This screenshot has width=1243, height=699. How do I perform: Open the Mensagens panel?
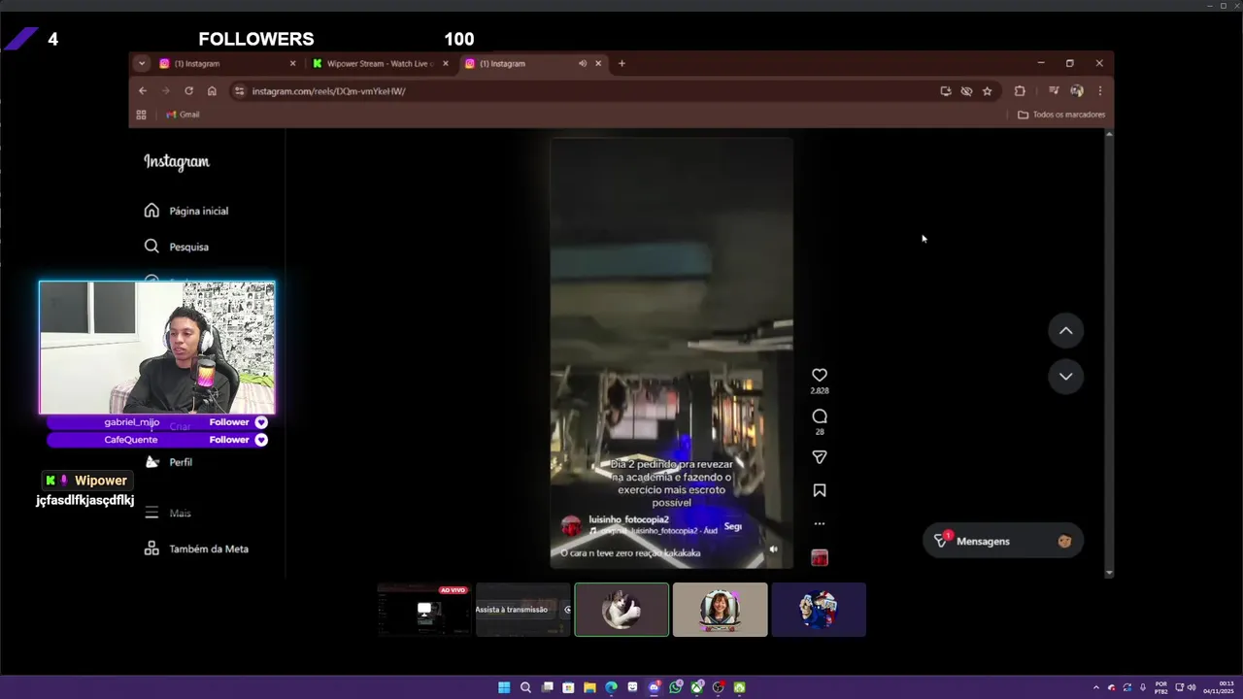1002,541
